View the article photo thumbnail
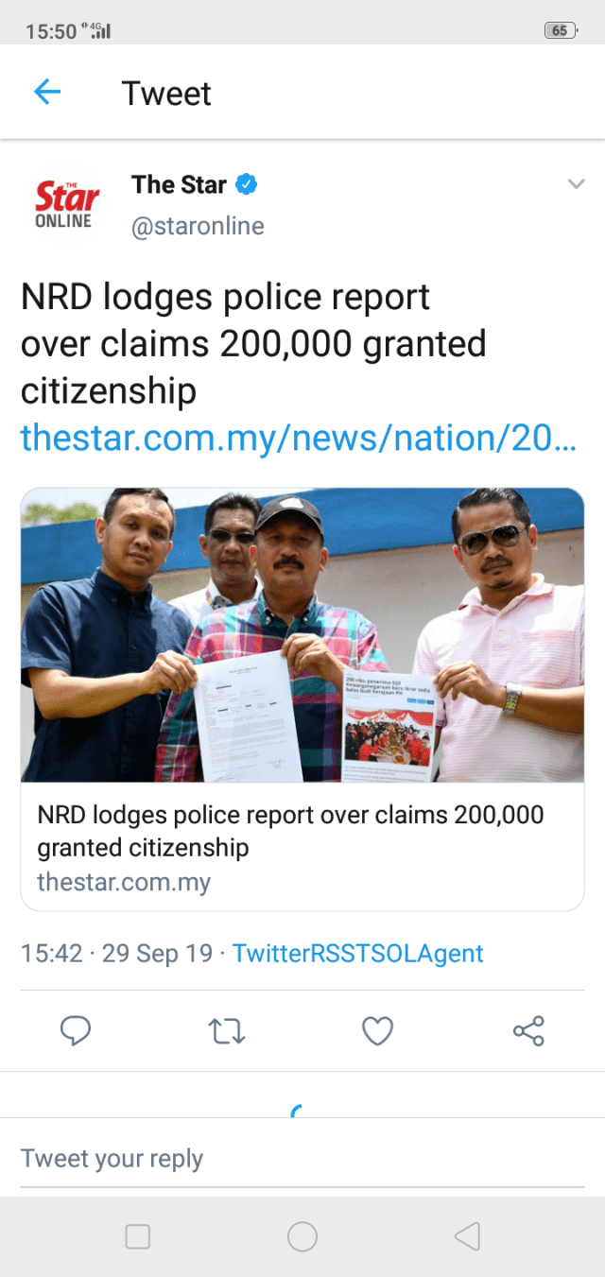 302,635
